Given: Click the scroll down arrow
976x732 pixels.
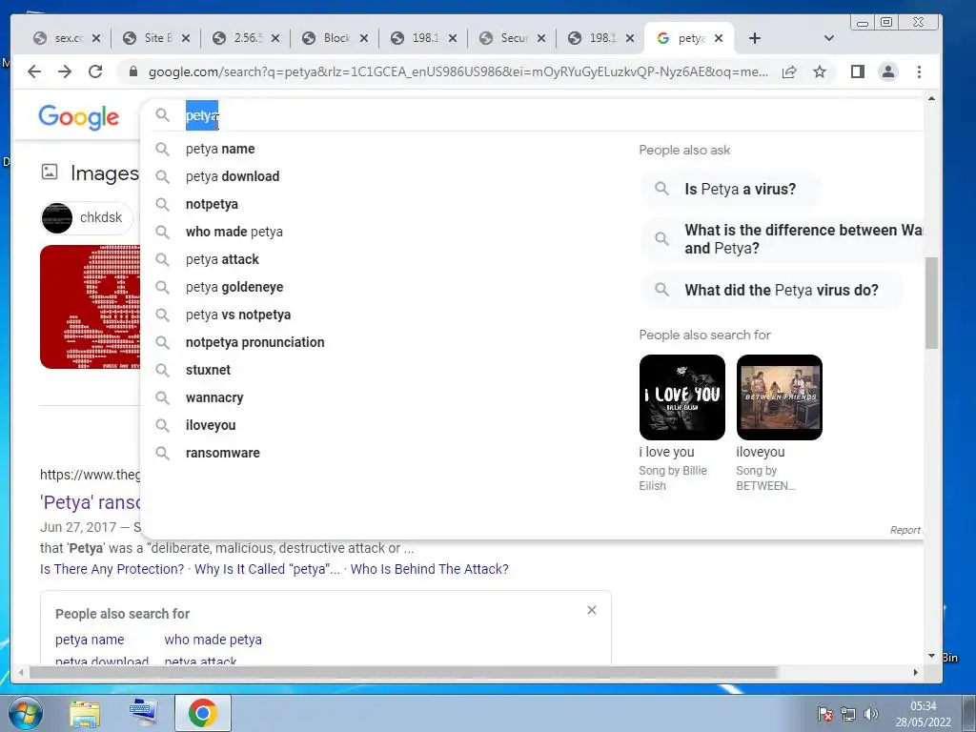Looking at the screenshot, I should [931, 656].
